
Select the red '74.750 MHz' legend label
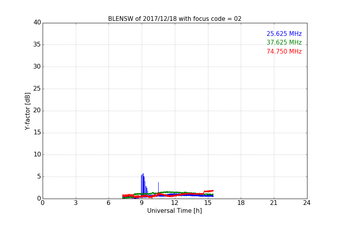284,52
